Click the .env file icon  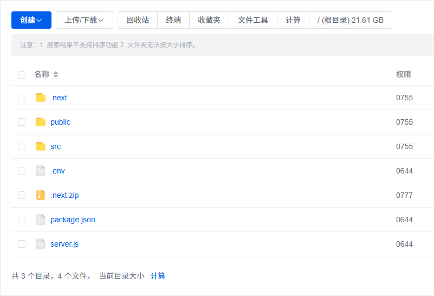coord(41,171)
